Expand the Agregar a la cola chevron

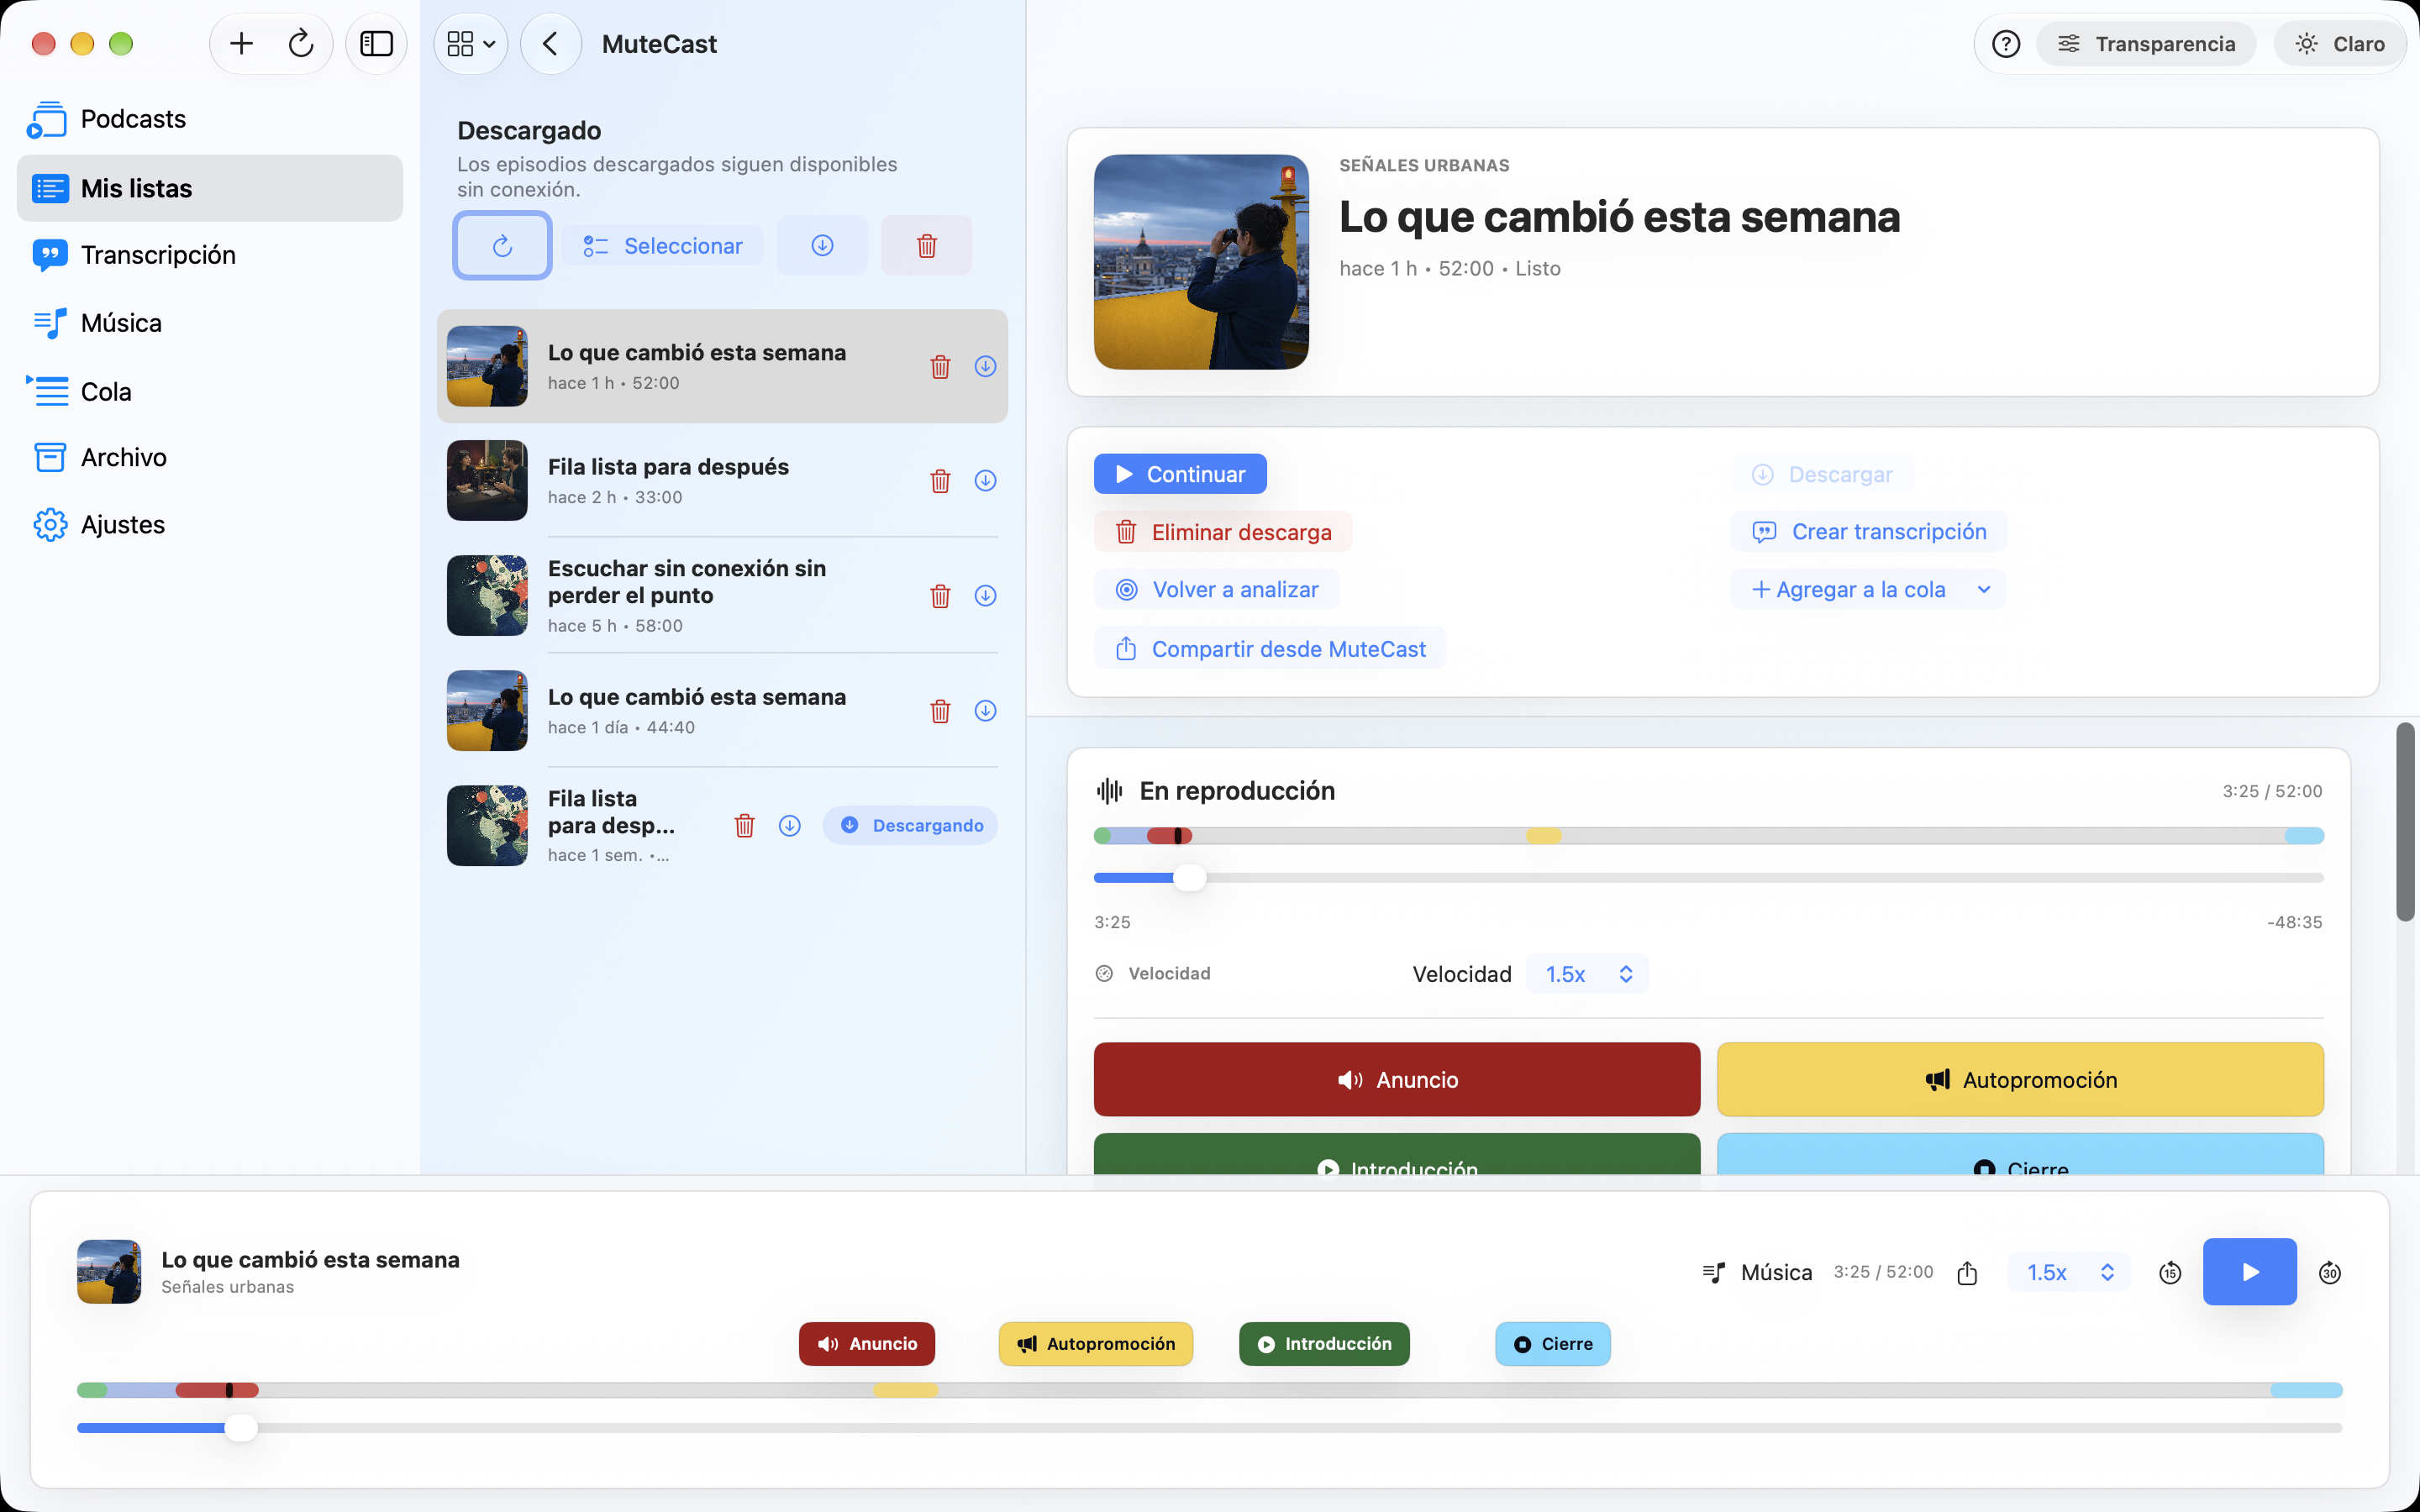pos(1984,589)
